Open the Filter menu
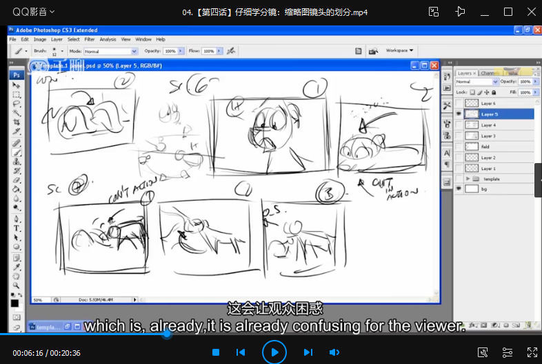Screen dimensions: 542x364 90,39
